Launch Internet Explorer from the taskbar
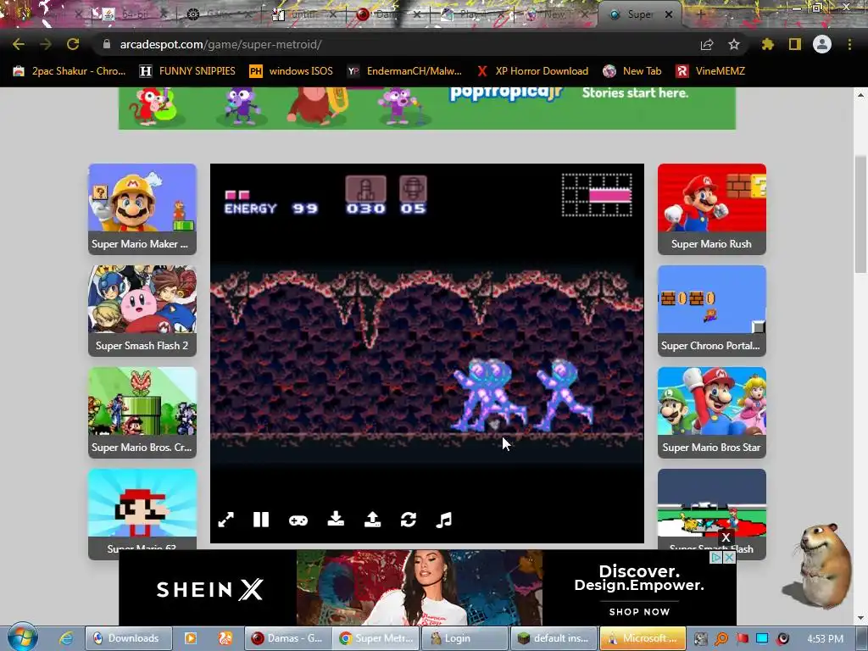The width and height of the screenshot is (868, 651). [x=66, y=638]
